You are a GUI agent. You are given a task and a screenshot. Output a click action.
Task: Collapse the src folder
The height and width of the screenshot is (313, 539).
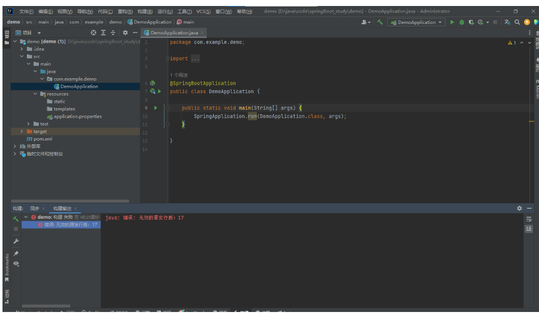21,56
